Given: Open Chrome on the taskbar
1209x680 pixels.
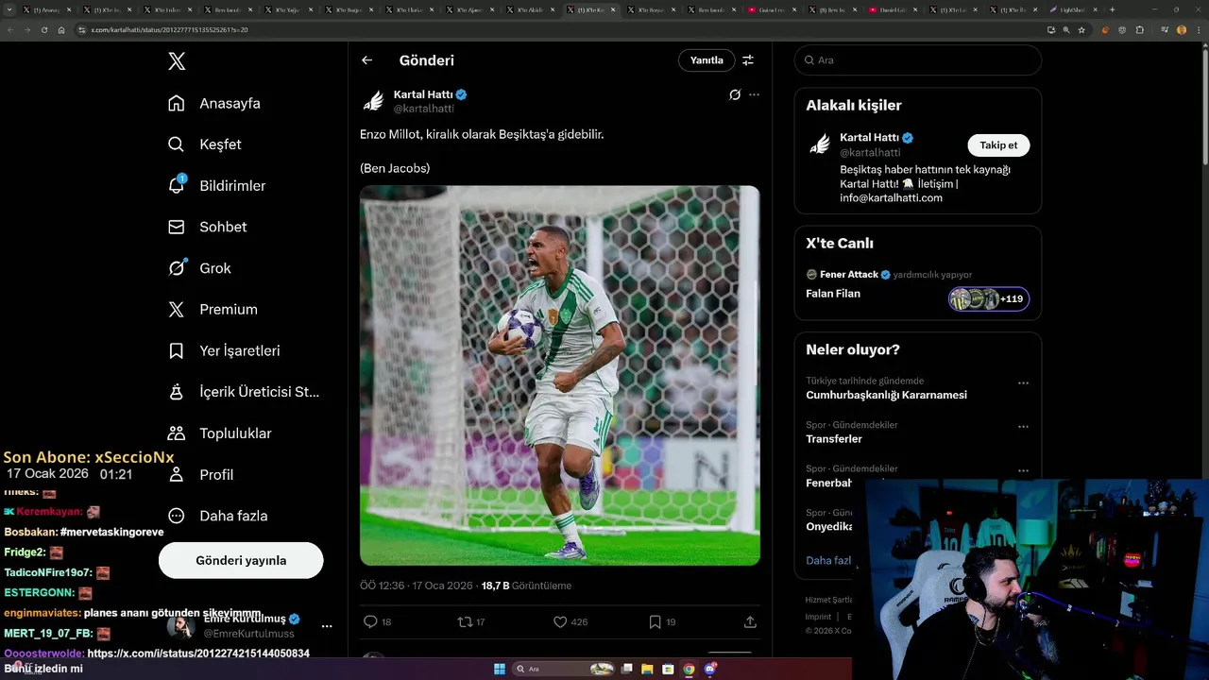Looking at the screenshot, I should click(x=689, y=669).
